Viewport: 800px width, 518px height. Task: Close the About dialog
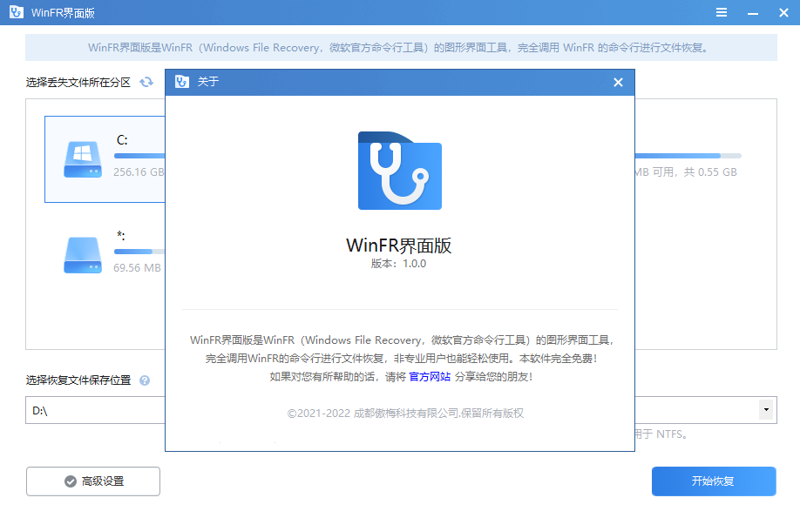(x=618, y=82)
